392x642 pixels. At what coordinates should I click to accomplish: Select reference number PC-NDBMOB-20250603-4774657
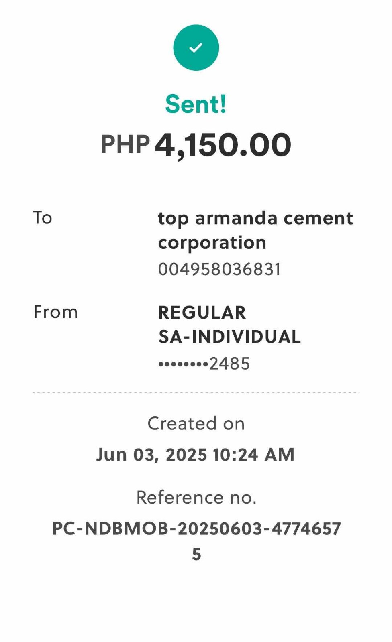point(196,529)
